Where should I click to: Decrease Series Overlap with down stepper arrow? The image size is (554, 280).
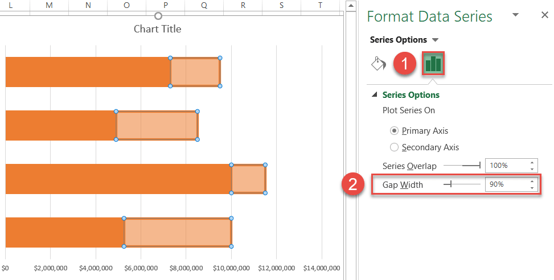[532, 169]
